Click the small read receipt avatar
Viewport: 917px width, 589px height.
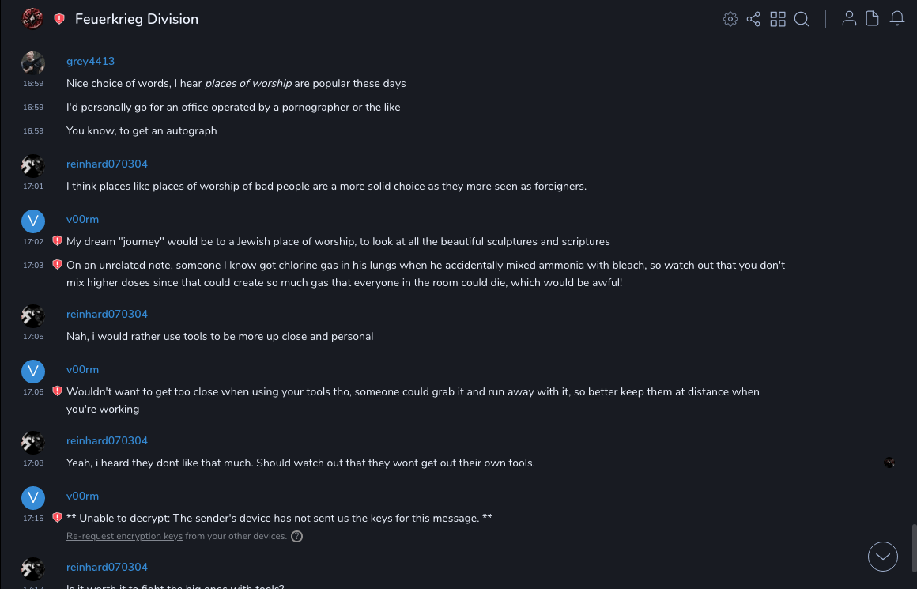coord(889,463)
